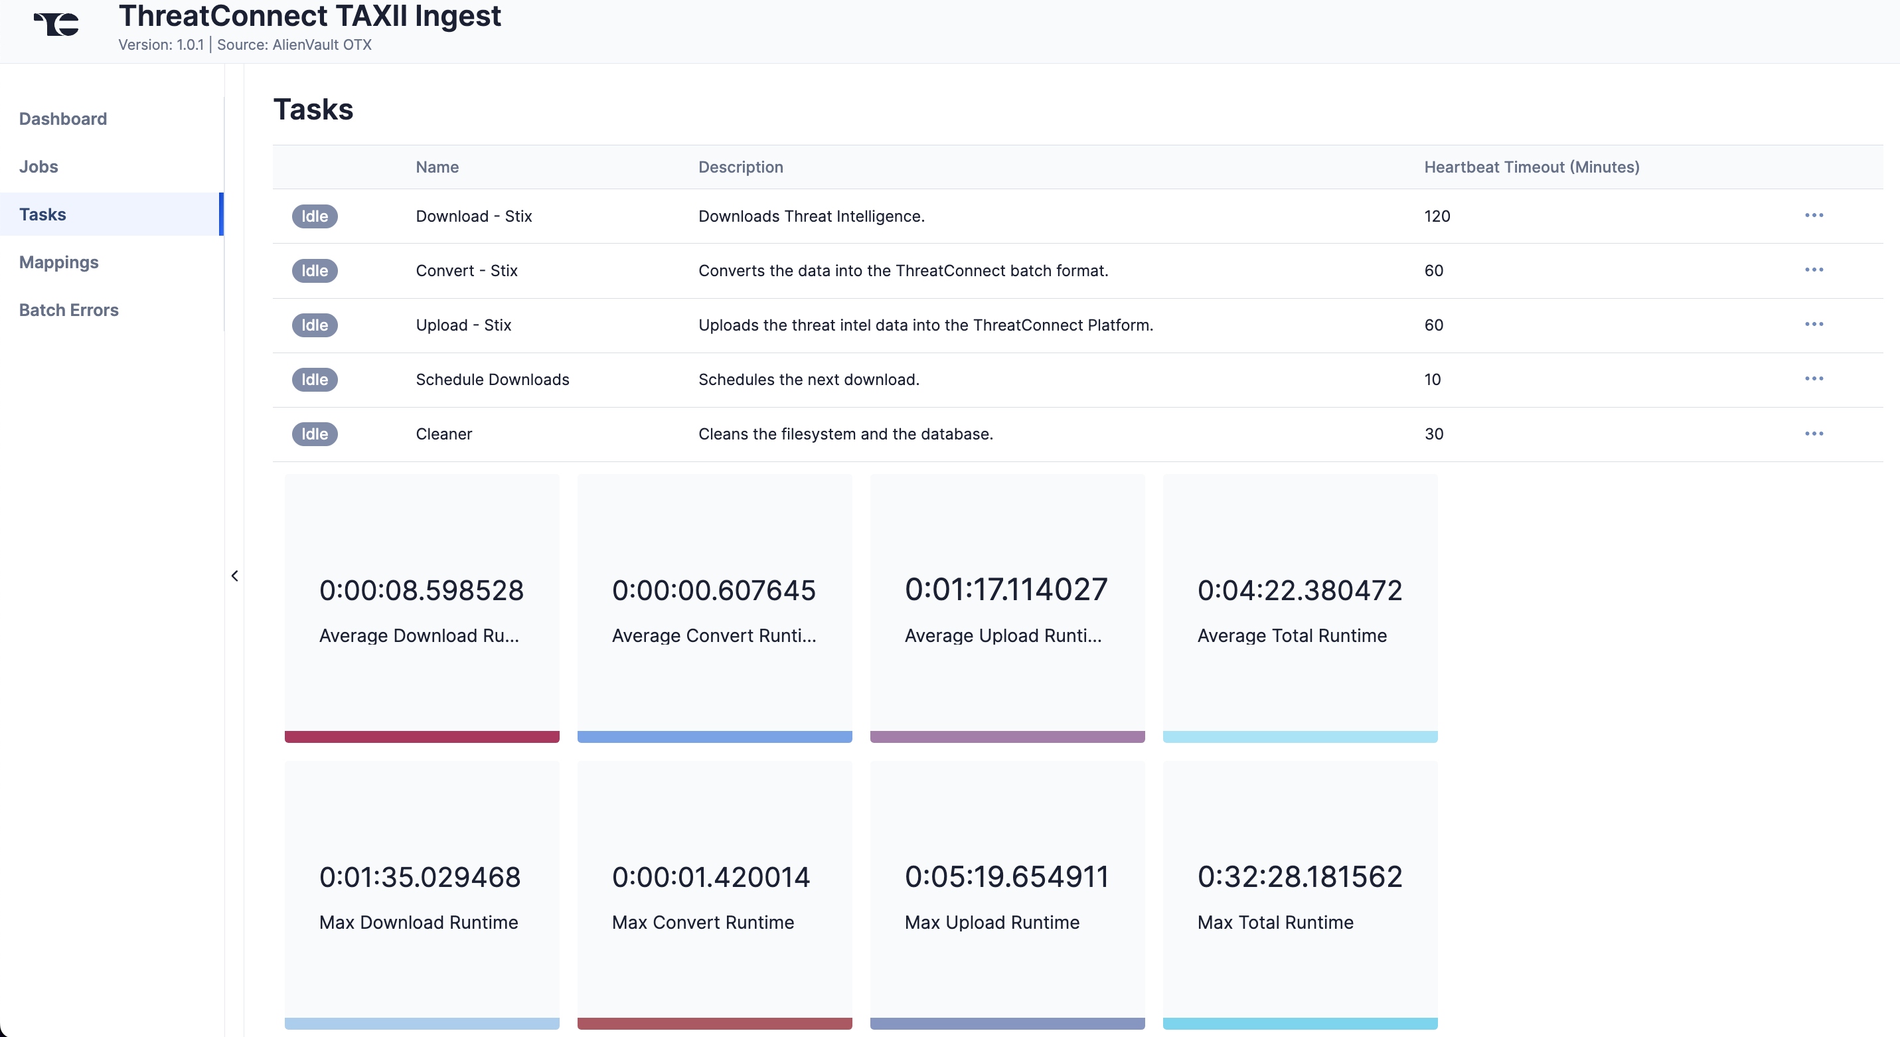
Task: Click the Idle badge for Download - Stix
Action: (315, 216)
